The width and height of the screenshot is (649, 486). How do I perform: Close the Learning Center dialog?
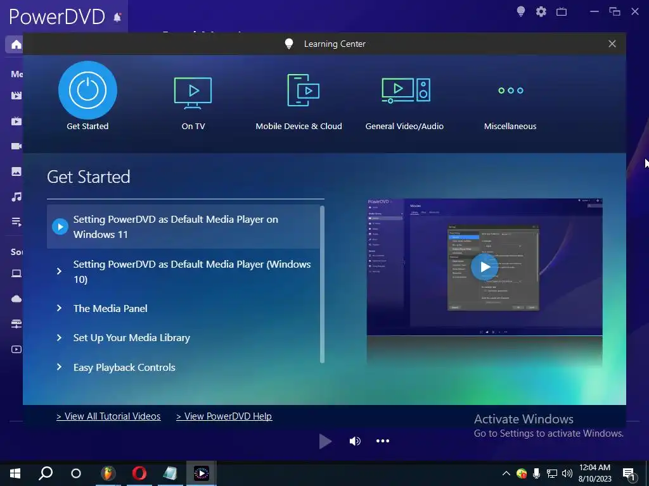pyautogui.click(x=612, y=44)
